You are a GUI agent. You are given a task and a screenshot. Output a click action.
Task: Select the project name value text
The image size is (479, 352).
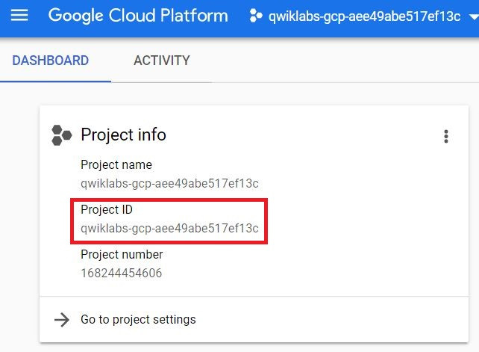(x=169, y=183)
